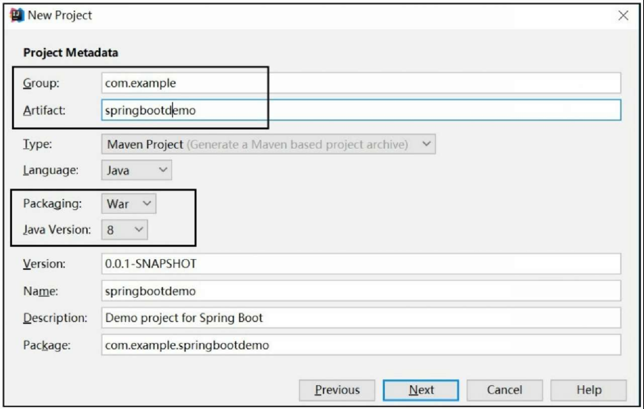
Task: Expand the Packaging dropdown set to War
Action: (129, 204)
